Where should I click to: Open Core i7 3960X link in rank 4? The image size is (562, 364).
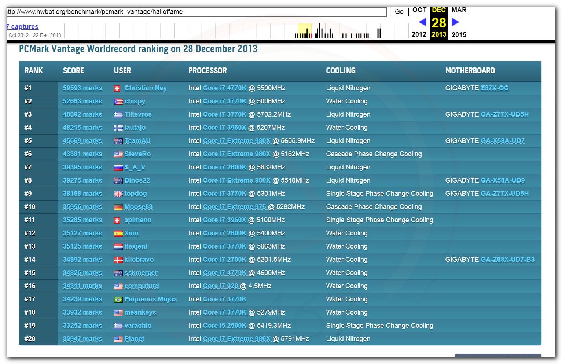tap(224, 128)
